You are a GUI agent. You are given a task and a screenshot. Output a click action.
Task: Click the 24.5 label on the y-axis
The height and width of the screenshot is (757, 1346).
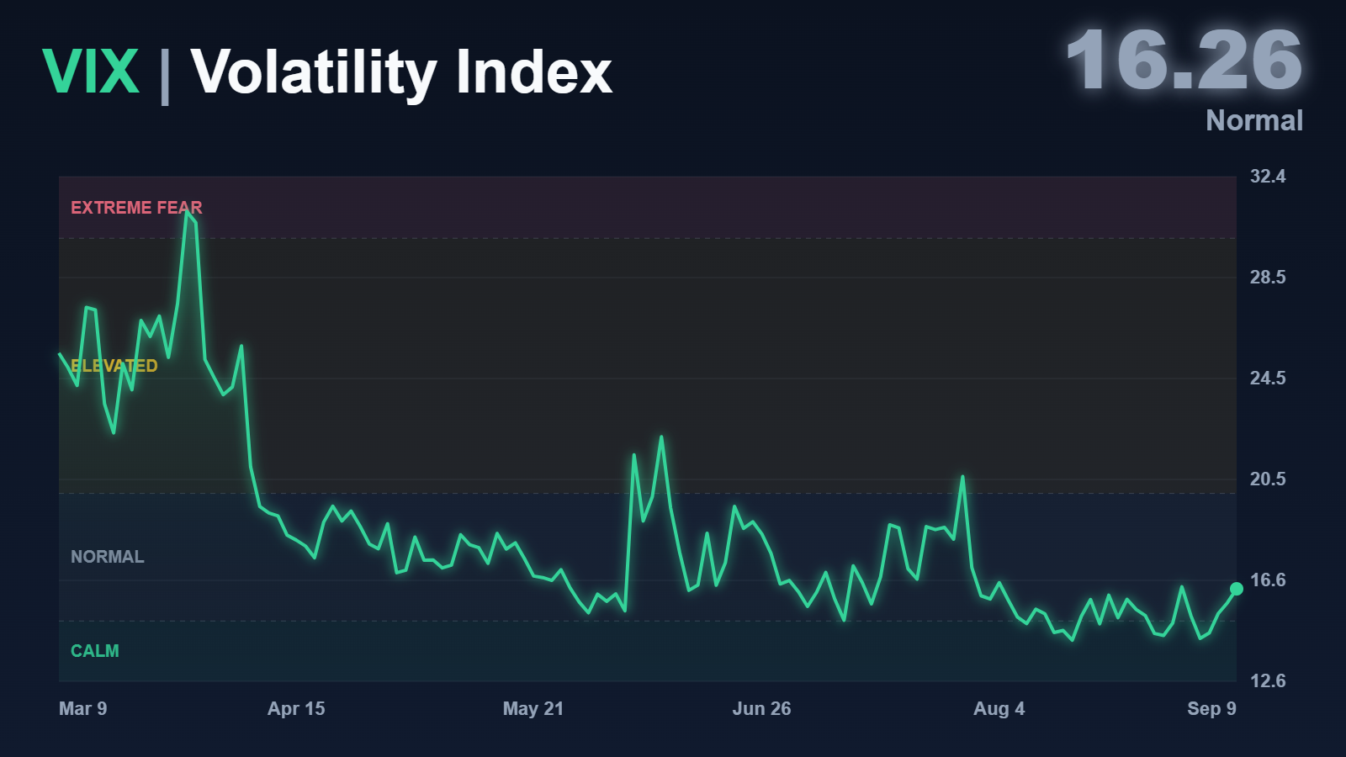pyautogui.click(x=1268, y=378)
